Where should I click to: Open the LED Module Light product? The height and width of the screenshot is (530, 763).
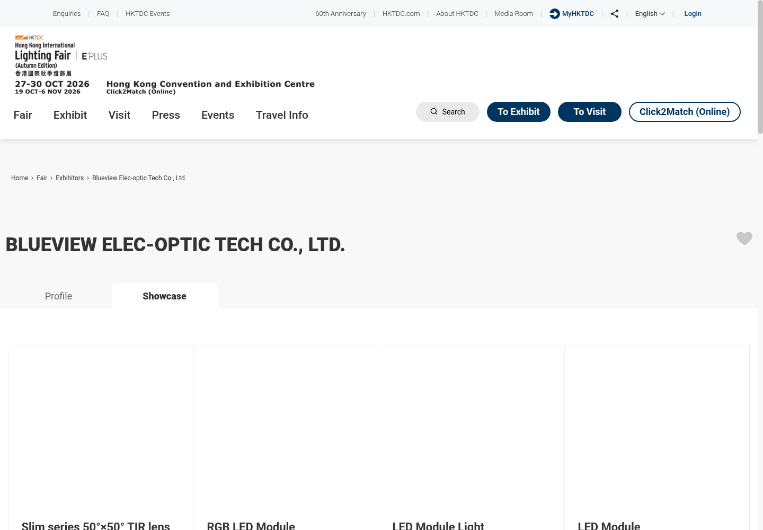[x=438, y=526]
